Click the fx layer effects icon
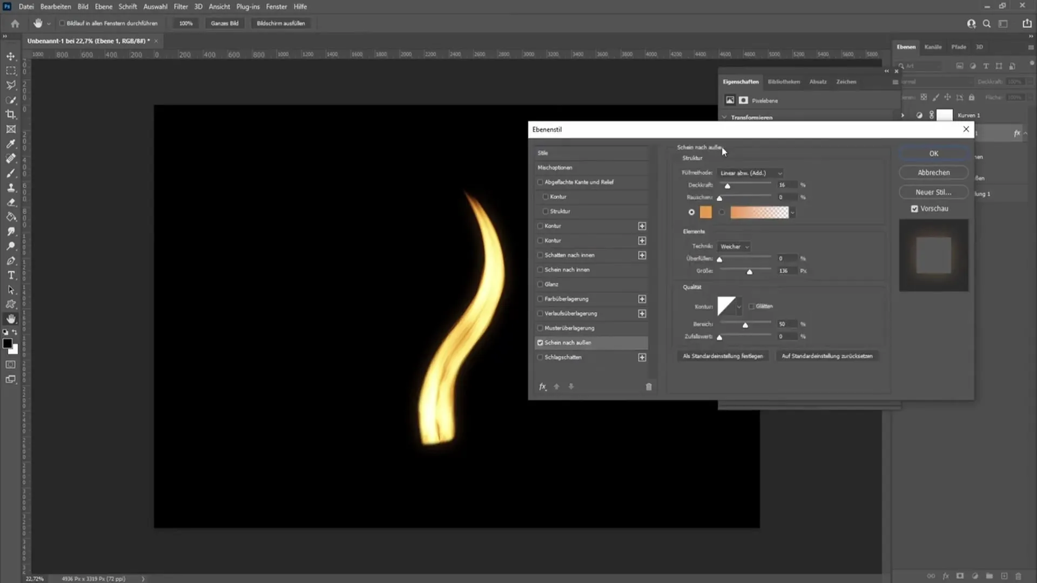The height and width of the screenshot is (583, 1037). [x=542, y=386]
